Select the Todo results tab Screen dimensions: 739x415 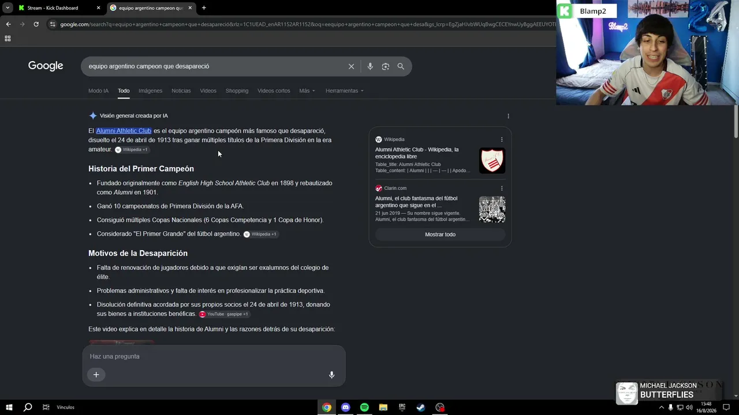click(x=124, y=91)
